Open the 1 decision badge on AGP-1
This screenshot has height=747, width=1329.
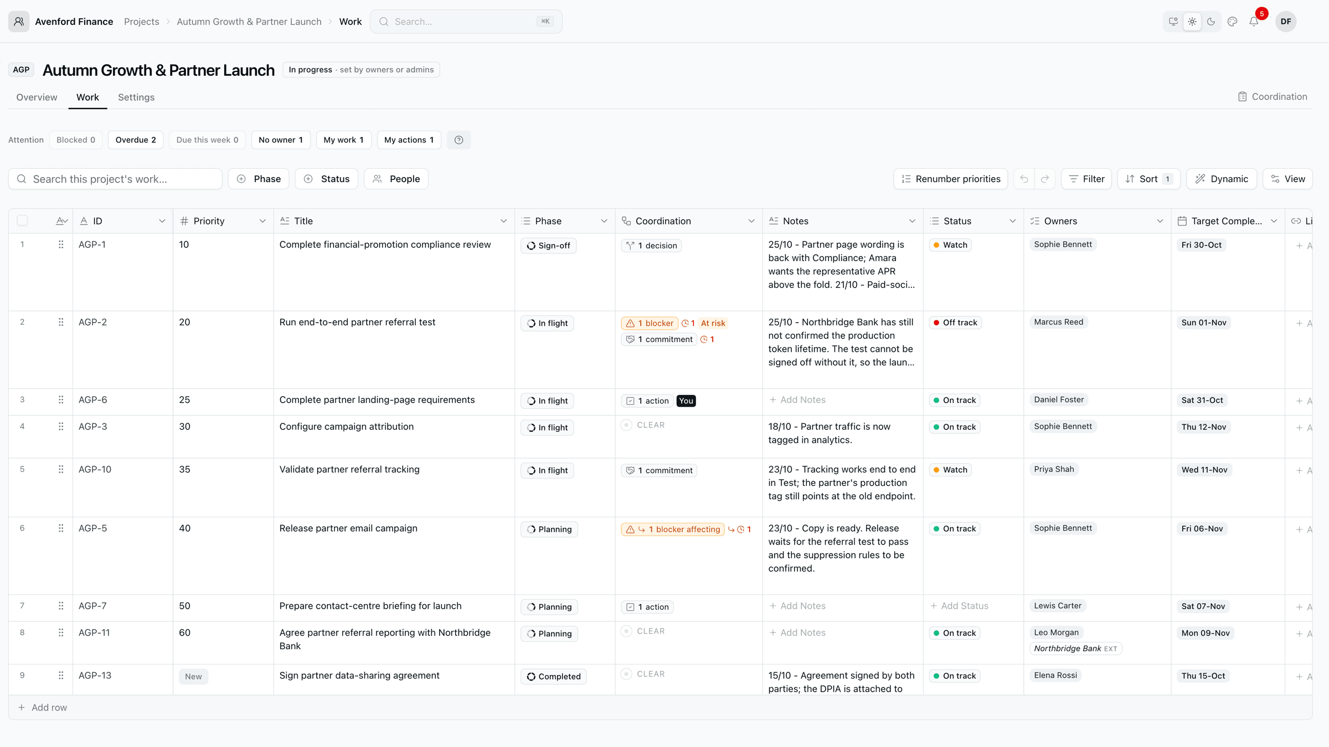[651, 246]
